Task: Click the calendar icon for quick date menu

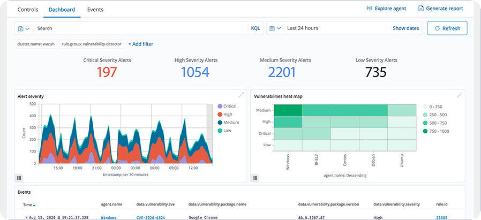Action: [272, 28]
